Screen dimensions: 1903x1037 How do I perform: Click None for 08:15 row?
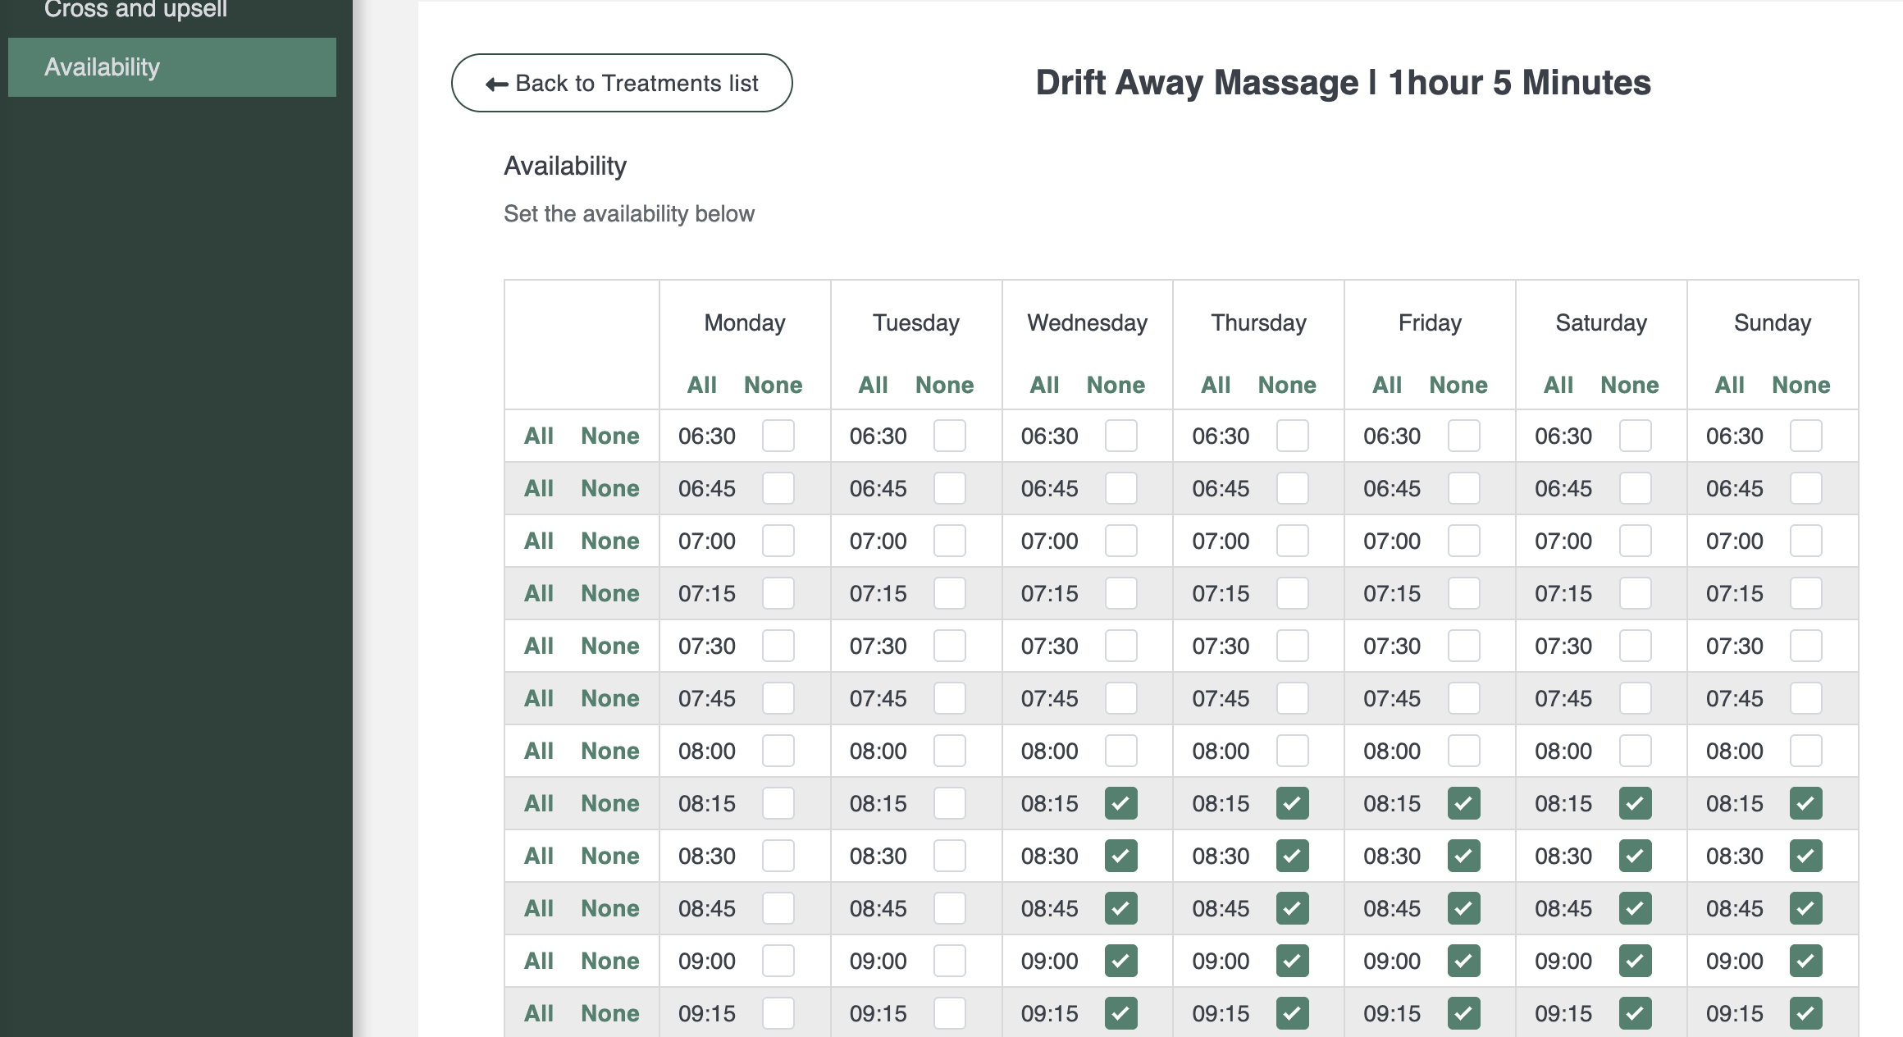coord(609,803)
